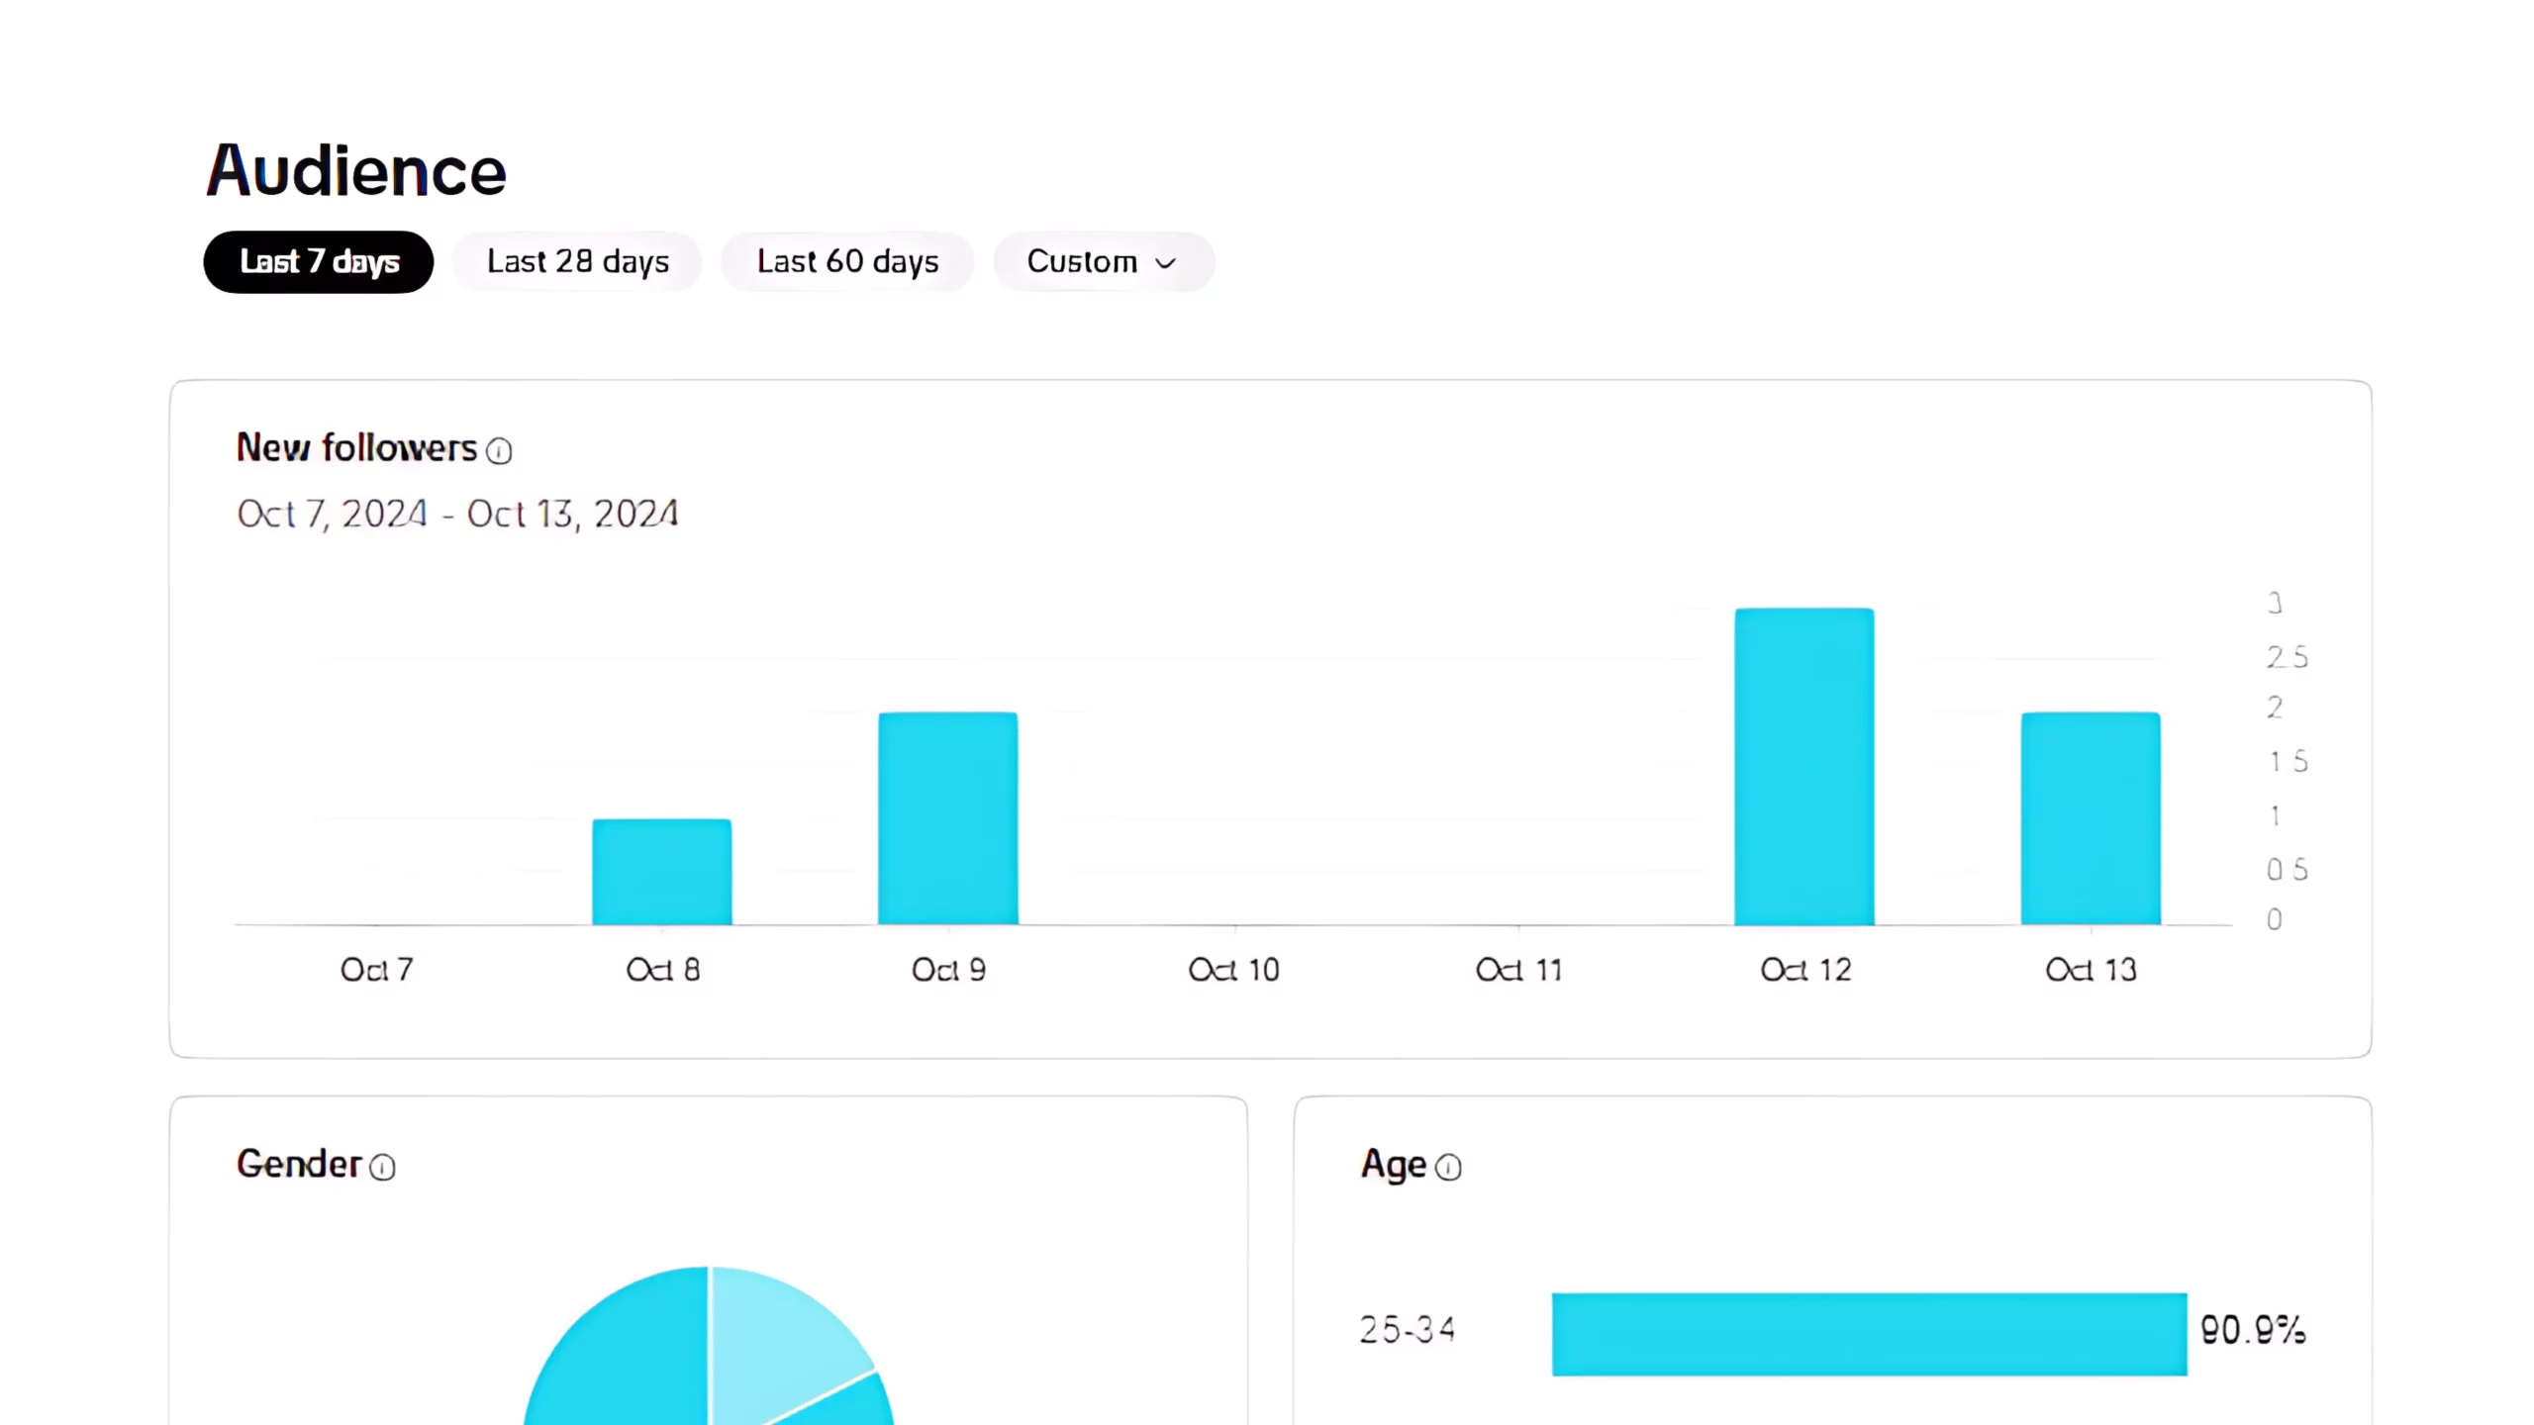Click the Oct 9 followers bar
The width and height of the screenshot is (2534, 1425).
click(x=947, y=818)
